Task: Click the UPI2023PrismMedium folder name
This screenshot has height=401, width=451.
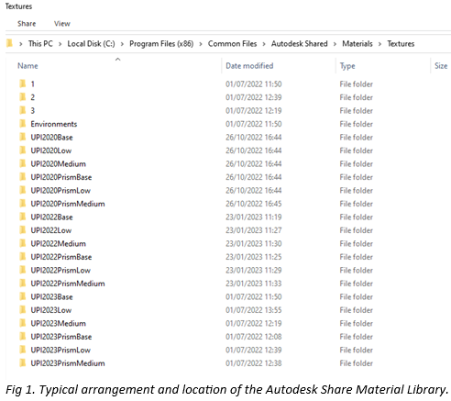Action: [x=68, y=363]
